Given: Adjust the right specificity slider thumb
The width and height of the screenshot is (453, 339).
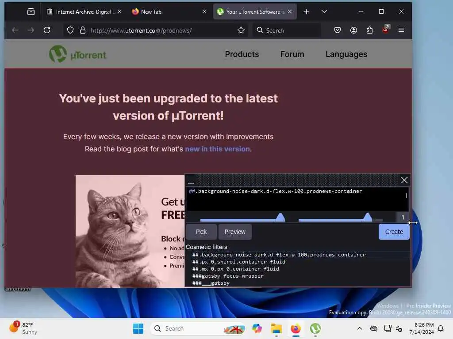Looking at the screenshot, I should point(368,217).
